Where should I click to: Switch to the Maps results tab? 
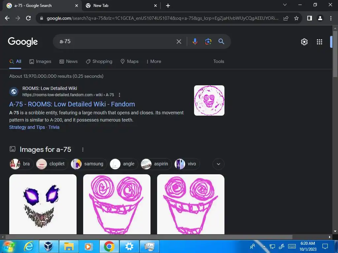tap(129, 62)
